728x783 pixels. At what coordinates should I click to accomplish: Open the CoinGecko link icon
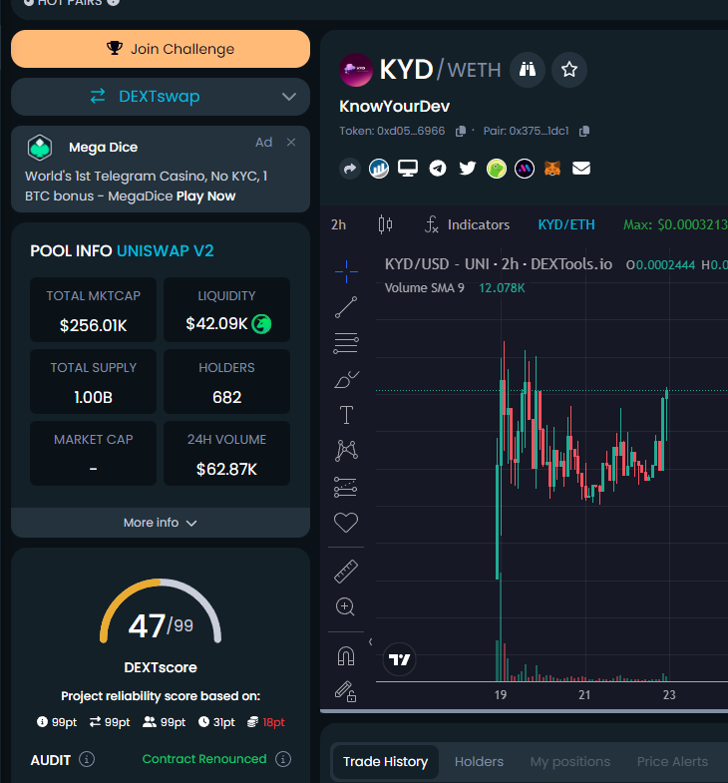(x=497, y=169)
